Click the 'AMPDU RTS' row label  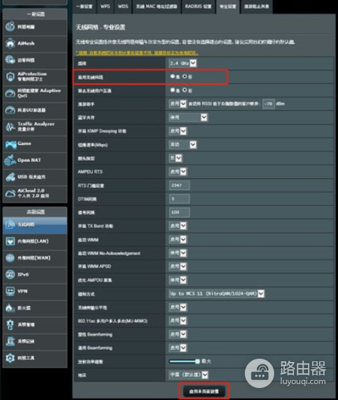click(90, 172)
